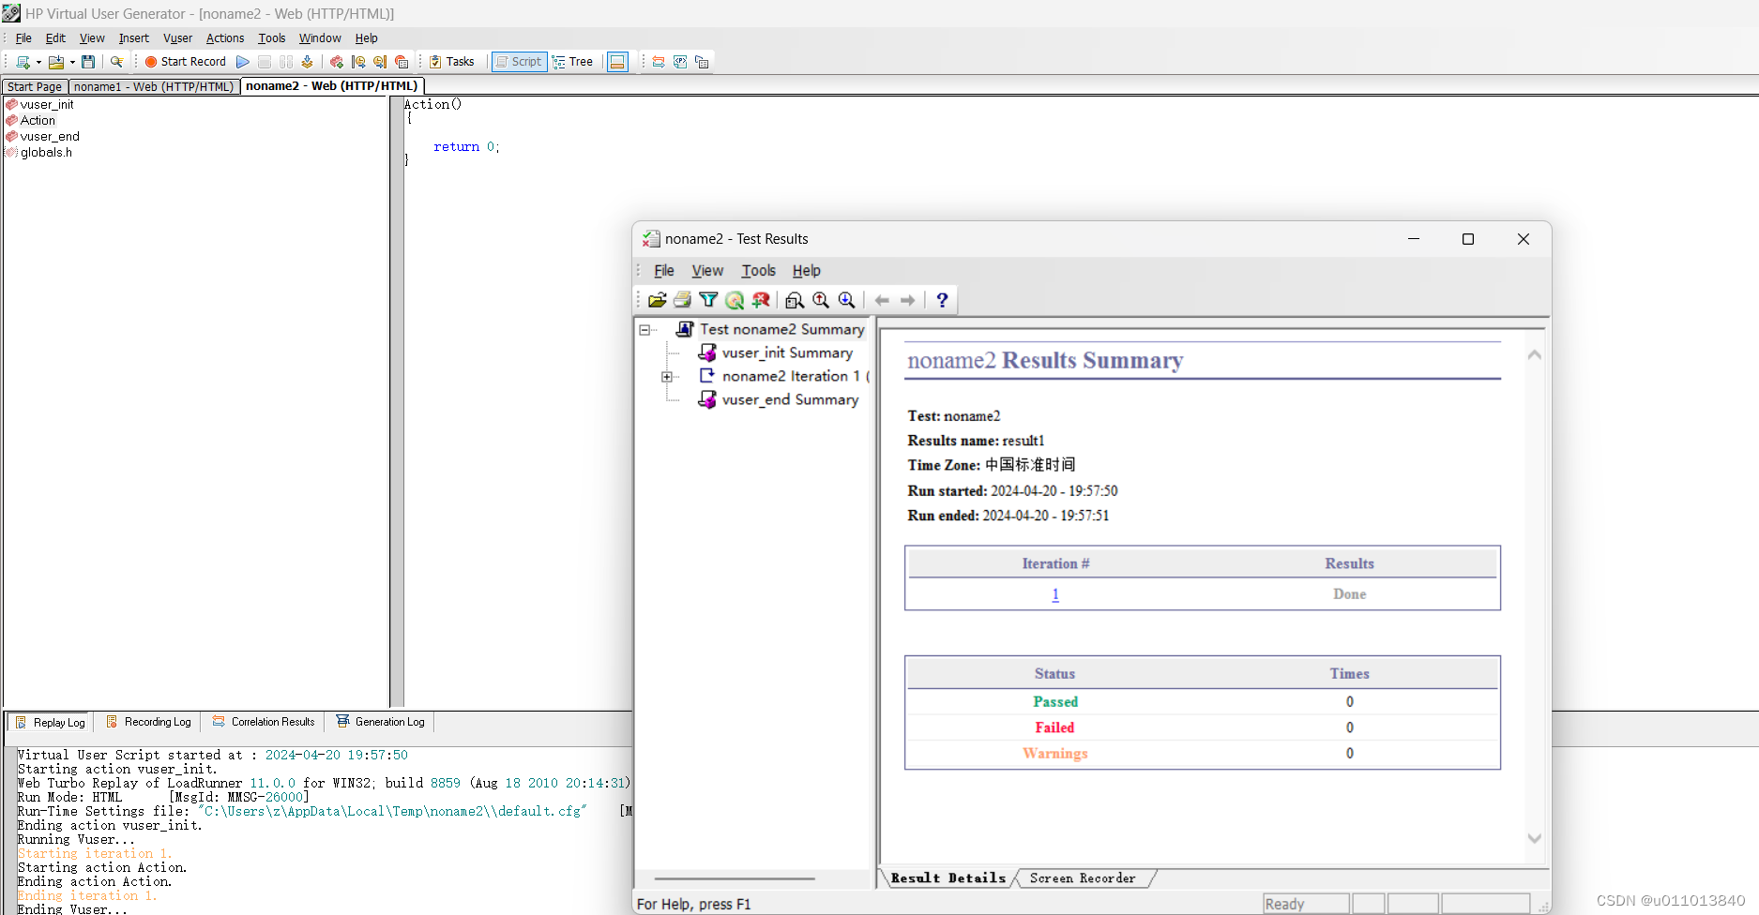This screenshot has width=1759, height=915.
Task: Open iteration 1 link in results table
Action: click(x=1055, y=594)
